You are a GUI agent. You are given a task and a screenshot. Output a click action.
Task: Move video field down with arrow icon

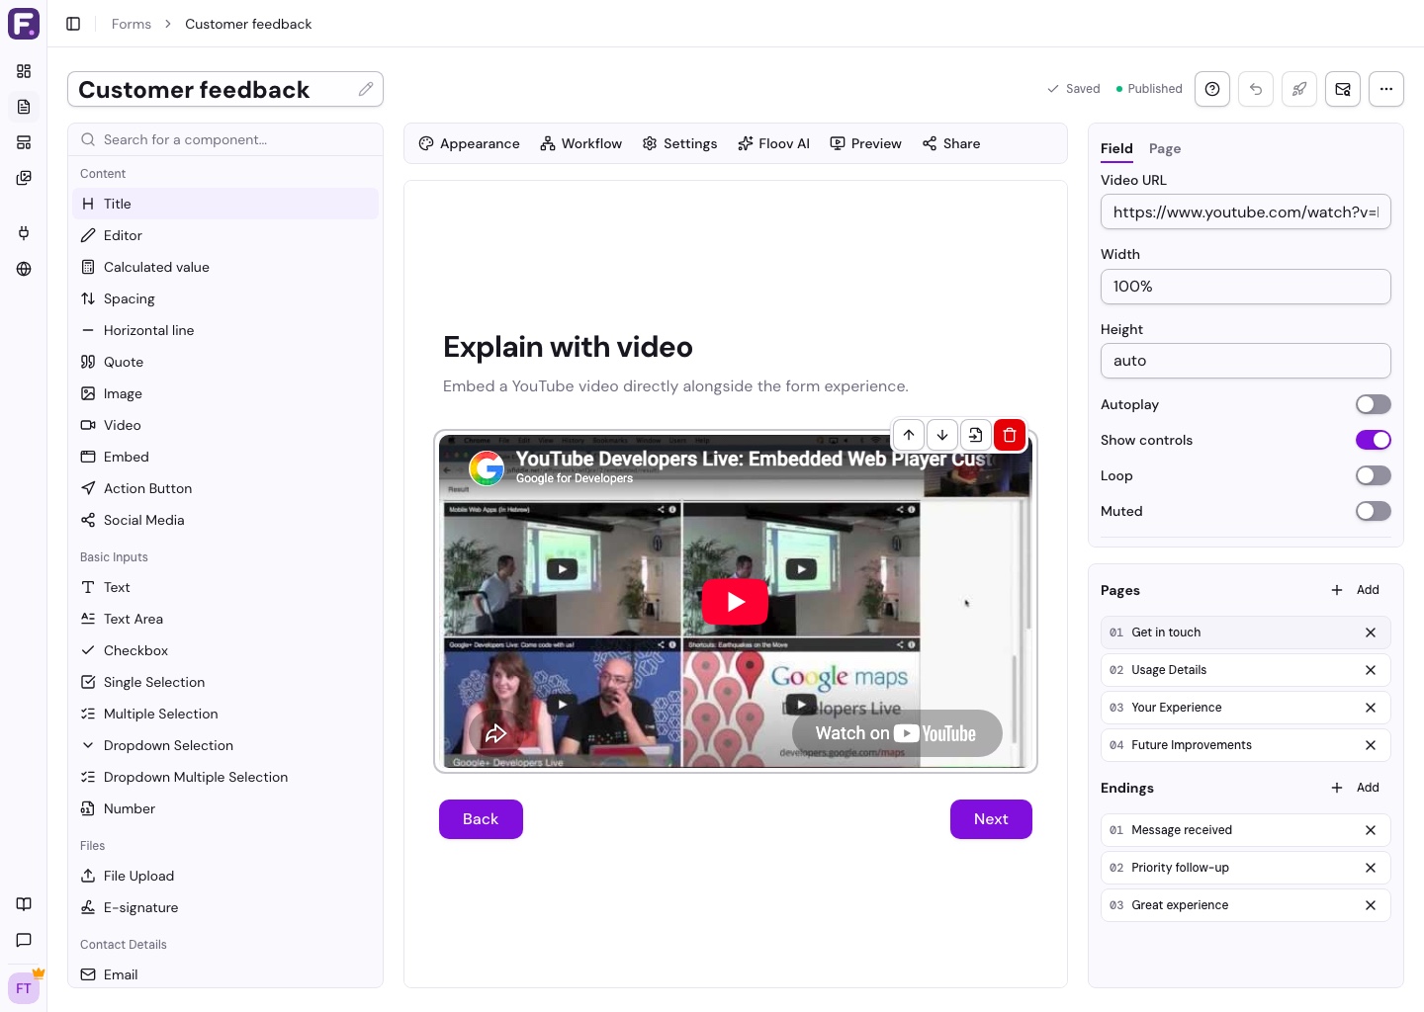(942, 435)
